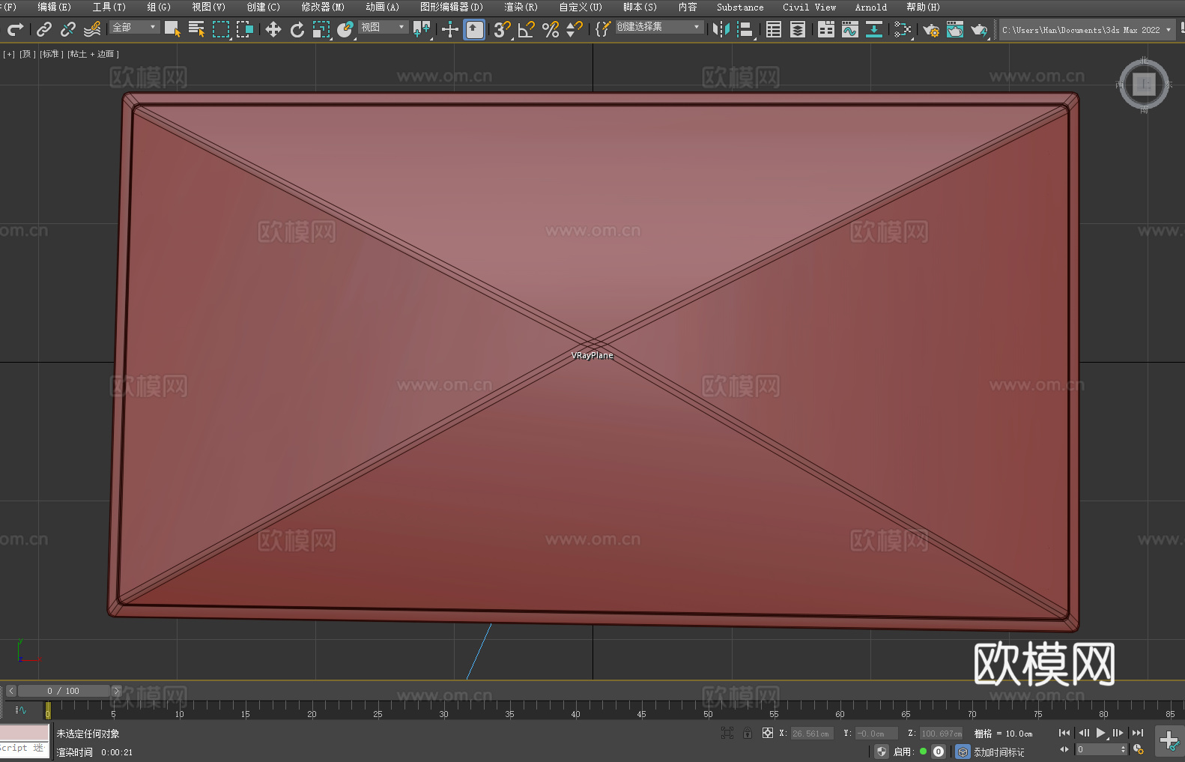Open the Curve Editor
The image size is (1185, 762).
tap(850, 29)
